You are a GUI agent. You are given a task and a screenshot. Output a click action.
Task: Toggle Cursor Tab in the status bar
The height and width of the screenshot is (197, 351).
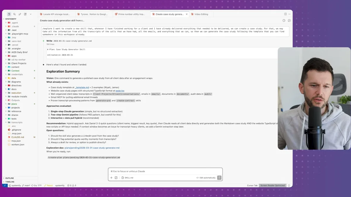coord(252,185)
